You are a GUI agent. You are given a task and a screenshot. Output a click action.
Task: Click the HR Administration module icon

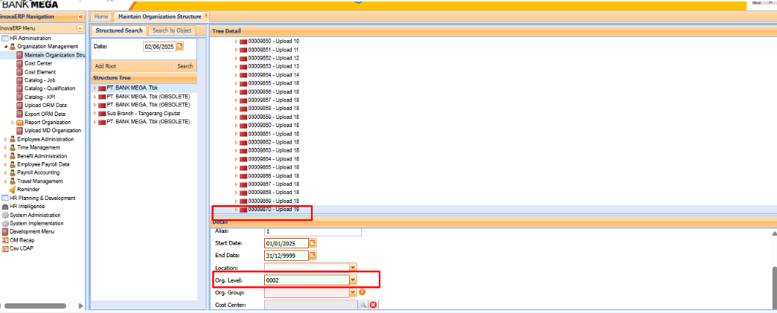pos(5,38)
